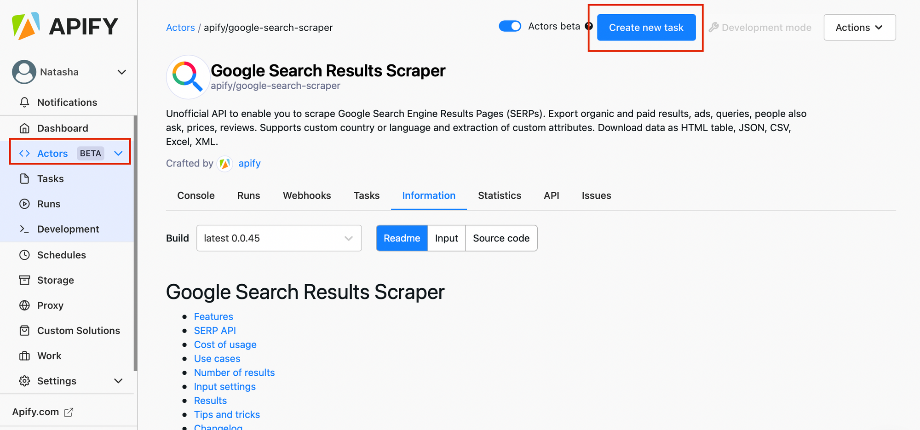
Task: Click the Schedules clock icon
Action: (x=25, y=255)
